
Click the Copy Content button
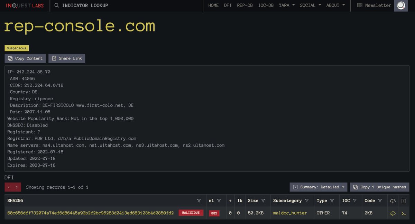click(25, 58)
